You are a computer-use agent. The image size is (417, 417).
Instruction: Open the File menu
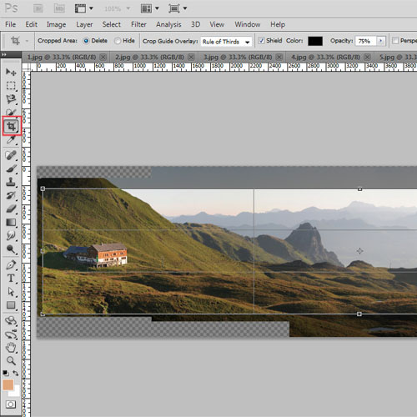click(10, 24)
